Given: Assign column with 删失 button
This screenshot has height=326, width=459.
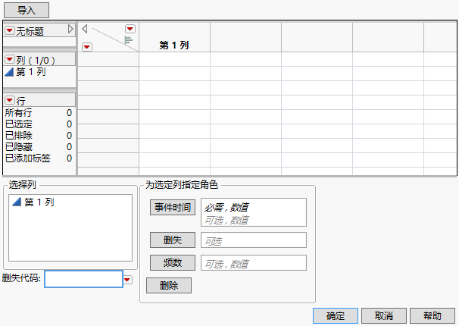Looking at the screenshot, I should tap(173, 240).
